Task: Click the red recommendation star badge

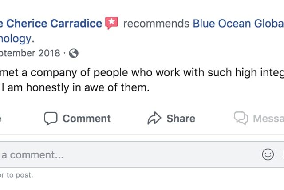Action: 112,23
